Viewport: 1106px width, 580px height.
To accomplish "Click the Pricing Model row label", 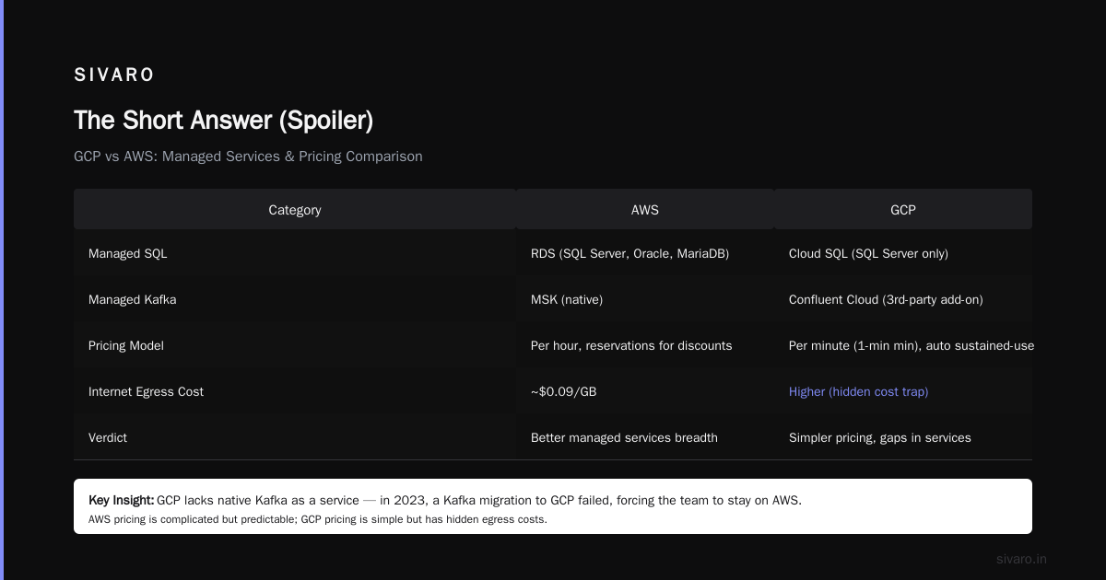I will (x=126, y=345).
